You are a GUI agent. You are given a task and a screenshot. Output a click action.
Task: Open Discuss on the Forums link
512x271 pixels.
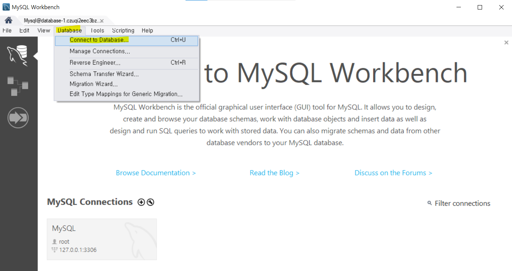coord(393,173)
